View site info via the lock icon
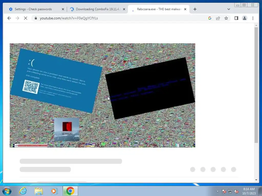The image size is (262, 196). coord(36,18)
